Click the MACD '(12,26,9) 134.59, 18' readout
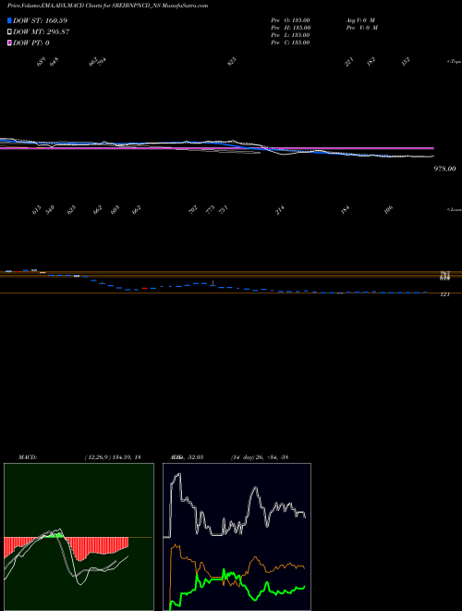462x611 pixels. 113,457
